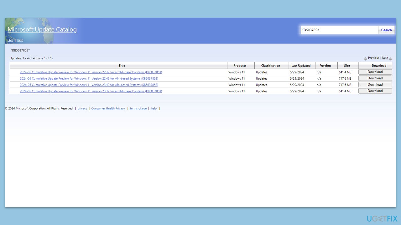
Task: Download the 22H2 x64-based update
Action: (375, 78)
